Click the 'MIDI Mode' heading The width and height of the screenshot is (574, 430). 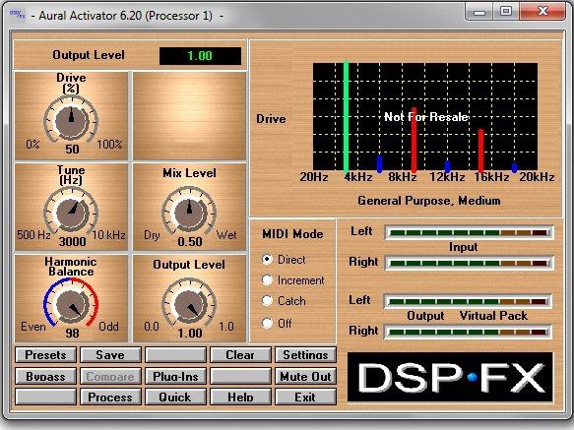click(x=292, y=234)
